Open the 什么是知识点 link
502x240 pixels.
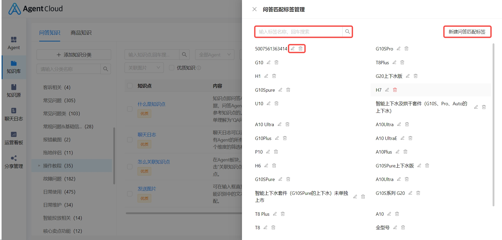click(x=151, y=104)
